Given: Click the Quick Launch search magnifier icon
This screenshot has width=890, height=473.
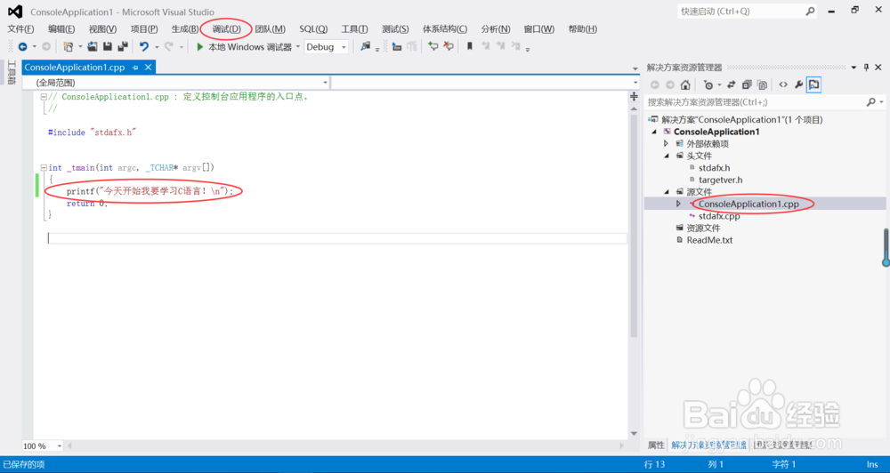Looking at the screenshot, I should (x=810, y=11).
